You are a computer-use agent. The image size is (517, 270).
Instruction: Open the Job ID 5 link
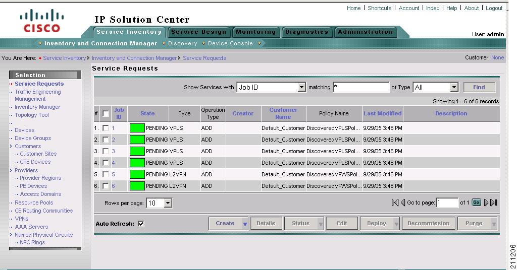(113, 174)
